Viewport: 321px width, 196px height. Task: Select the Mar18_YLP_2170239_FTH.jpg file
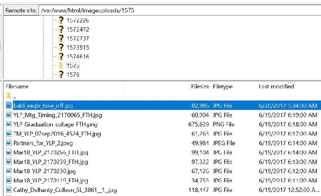tap(51, 162)
